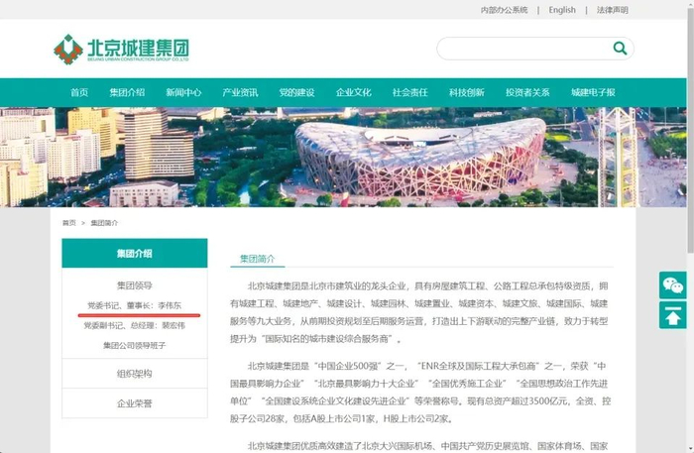
Task: Open 内部办公系统 link
Action: [504, 10]
